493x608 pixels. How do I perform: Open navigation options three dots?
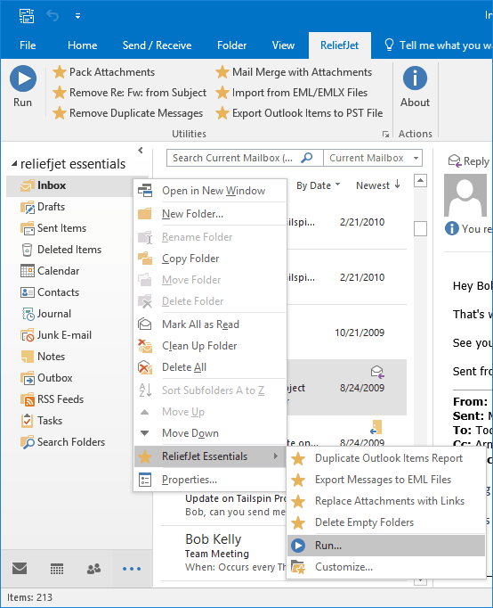132,569
